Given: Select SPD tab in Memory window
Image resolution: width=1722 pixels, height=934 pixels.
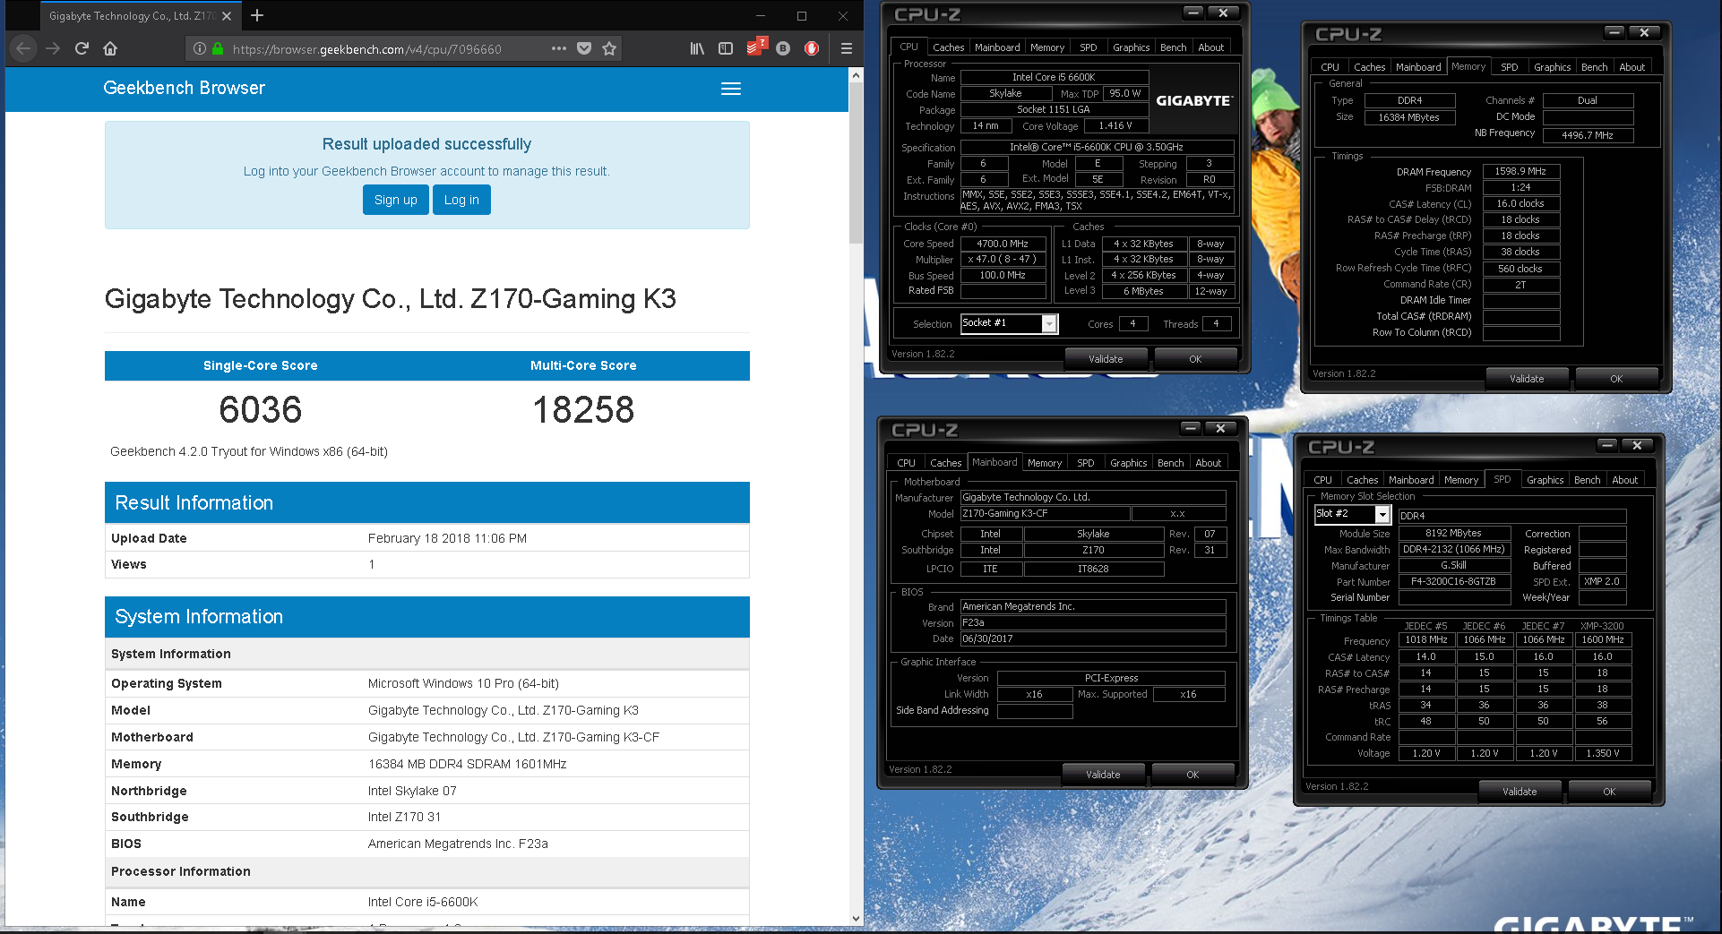Looking at the screenshot, I should [1509, 67].
